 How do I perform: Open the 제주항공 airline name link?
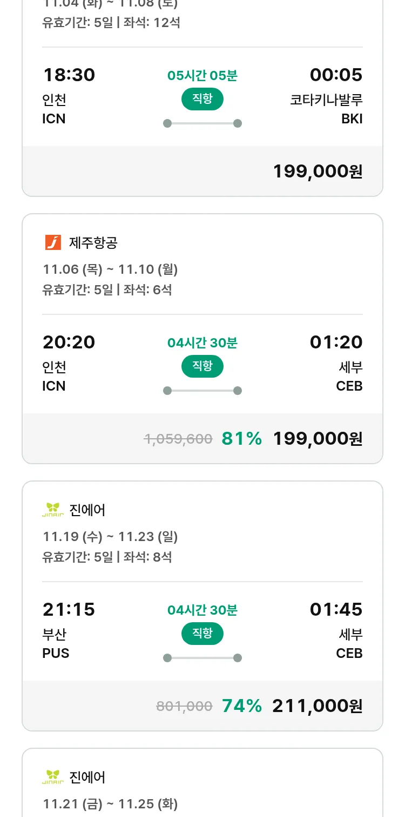(93, 243)
